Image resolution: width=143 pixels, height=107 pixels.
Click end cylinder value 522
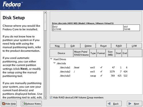(126, 76)
